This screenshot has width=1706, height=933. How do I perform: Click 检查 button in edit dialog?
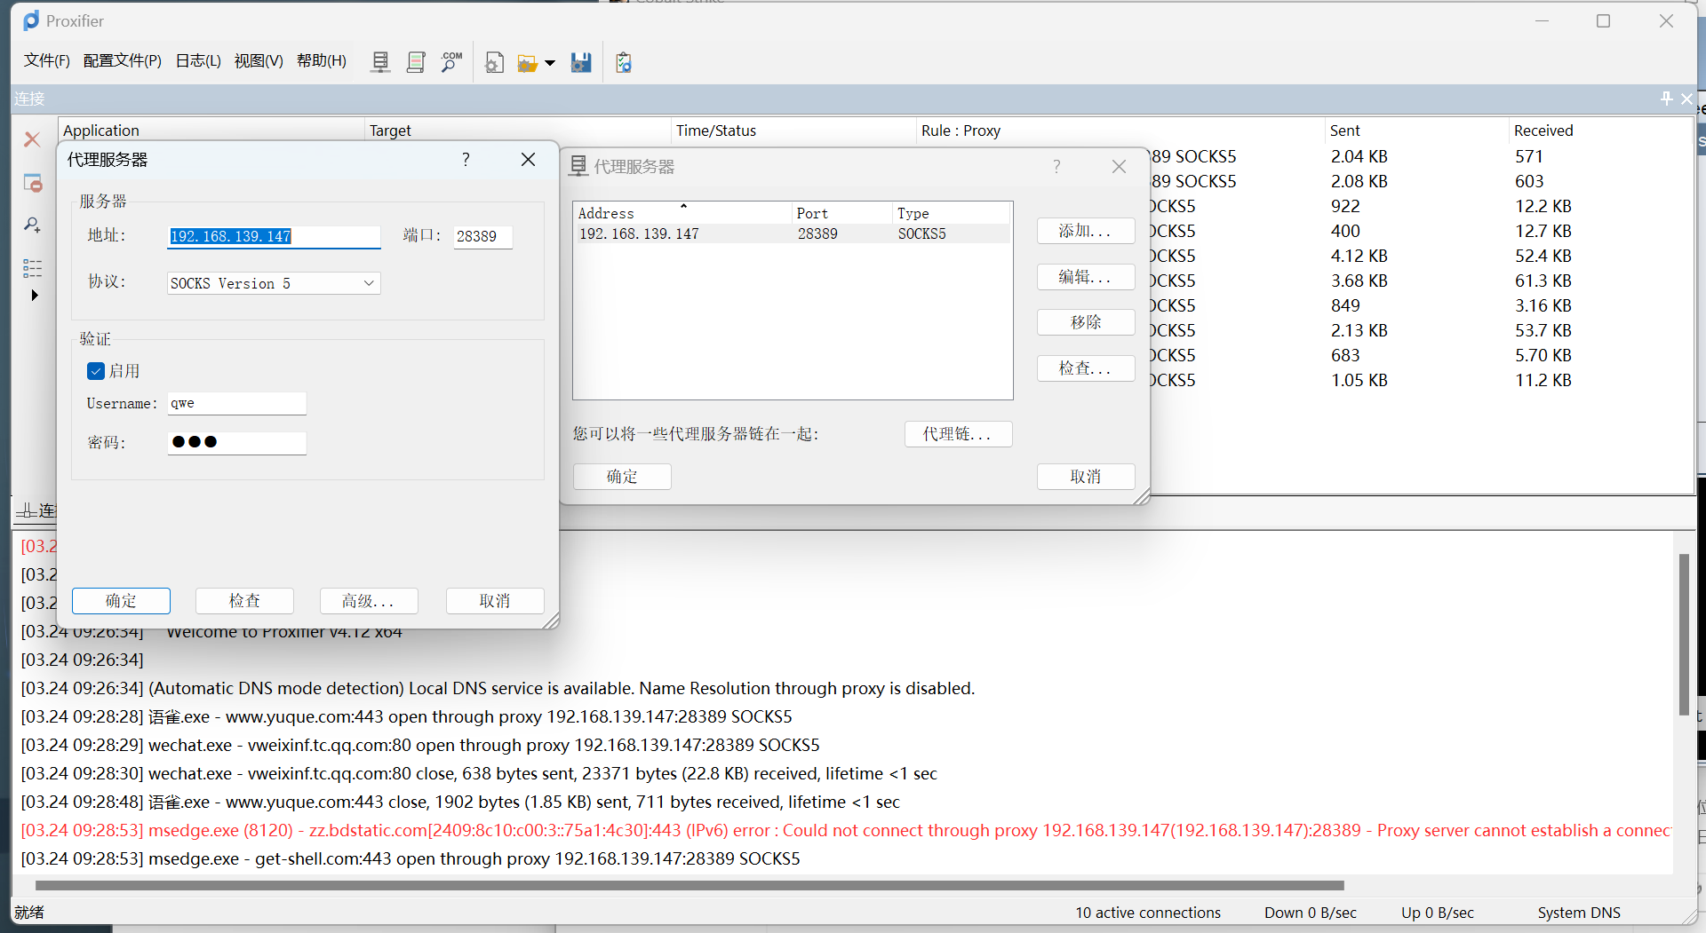click(244, 601)
